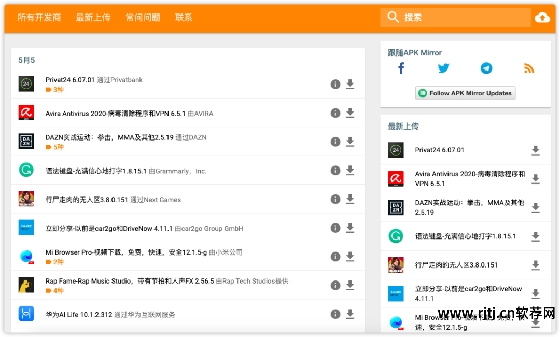Open the DAZN实战运动 title in main list
Image resolution: width=560 pixels, height=337 pixels.
(x=109, y=137)
